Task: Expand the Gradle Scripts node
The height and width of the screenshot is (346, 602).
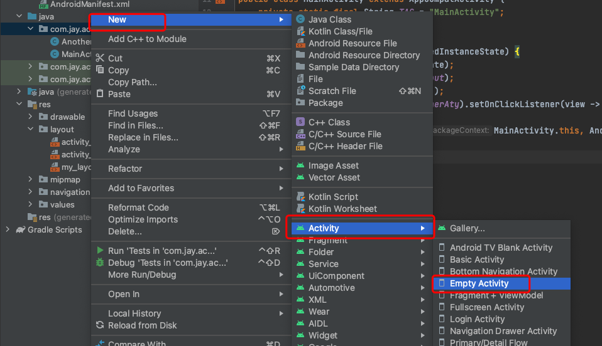Action: point(8,229)
